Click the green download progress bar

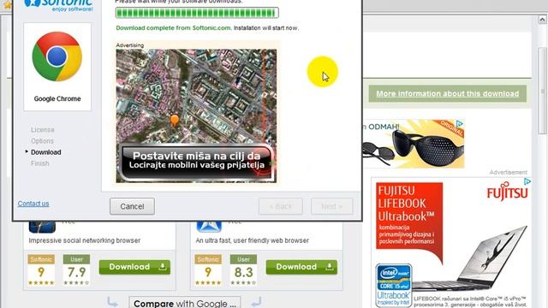(197, 13)
